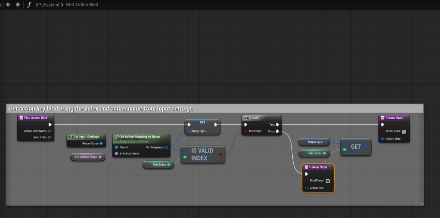Select the GET array node

[x=356, y=147]
